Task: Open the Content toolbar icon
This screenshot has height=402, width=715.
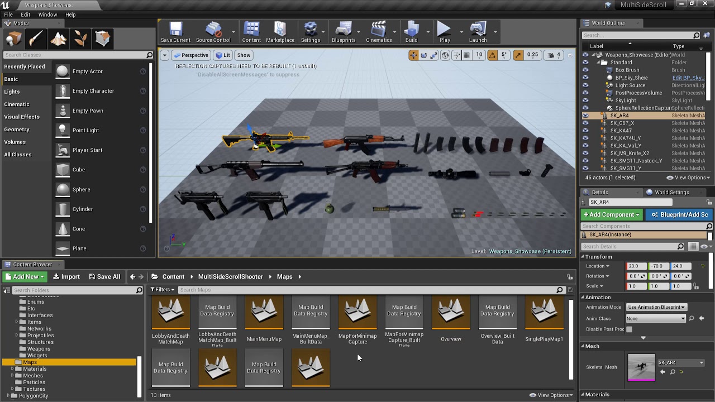Action: tap(251, 32)
